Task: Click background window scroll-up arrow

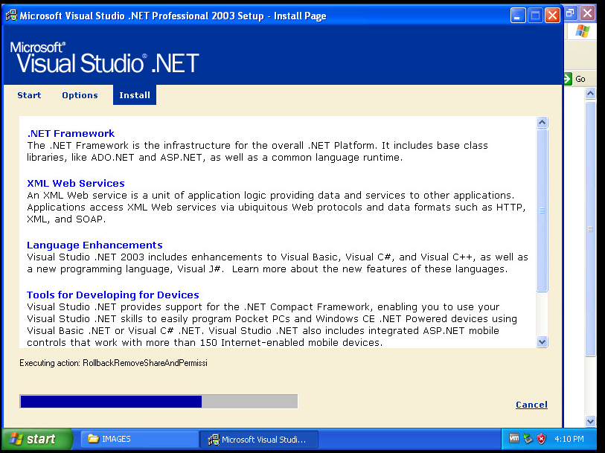Action: 590,93
